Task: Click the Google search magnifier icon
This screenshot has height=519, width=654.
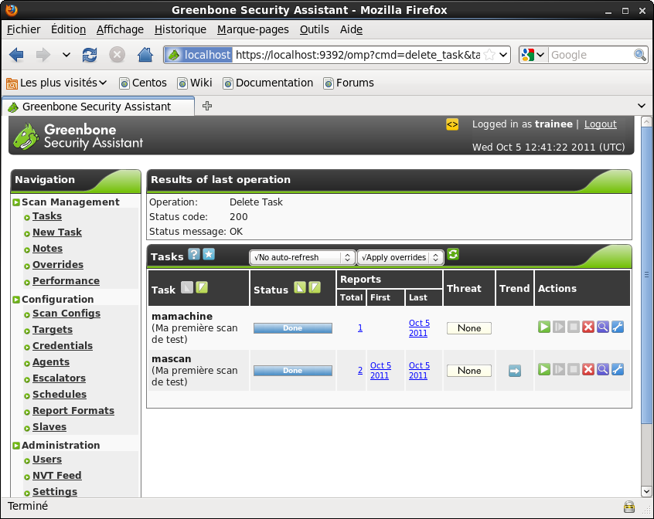Action: pos(640,55)
